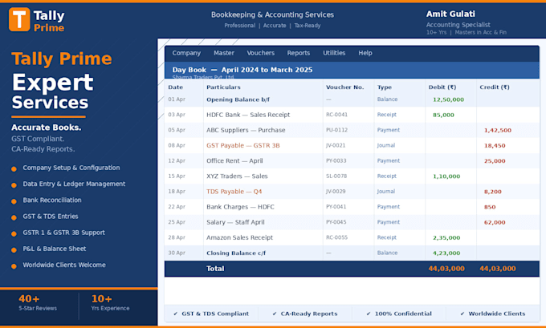This screenshot has height=328, width=546.
Task: Open the Master menu
Action: 224,53
